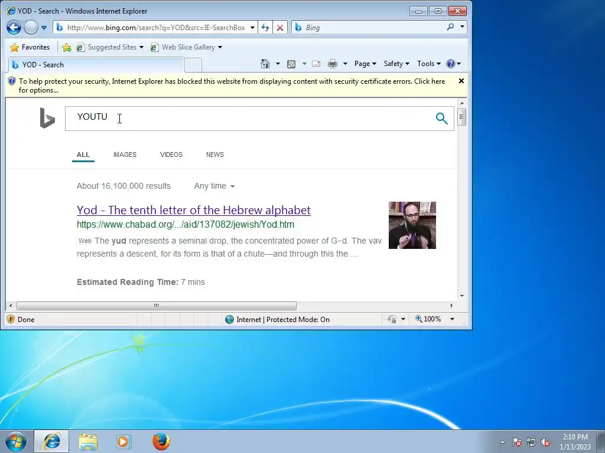Open a new blank tab
Screen dimensions: 605x453
click(193, 65)
